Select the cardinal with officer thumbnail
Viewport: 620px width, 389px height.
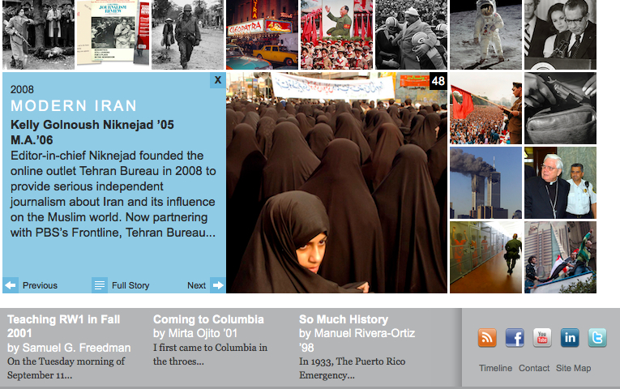tap(560, 182)
